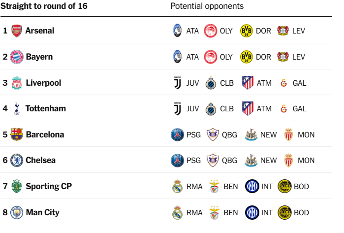Click the Man City club crest

tap(17, 212)
